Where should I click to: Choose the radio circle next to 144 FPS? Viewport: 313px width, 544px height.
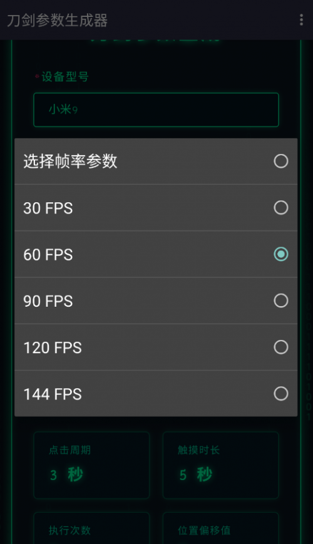pyautogui.click(x=280, y=394)
